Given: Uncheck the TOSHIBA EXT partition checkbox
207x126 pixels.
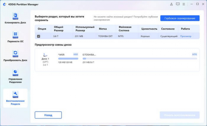Looking at the screenshot, I should pyautogui.click(x=39, y=36).
